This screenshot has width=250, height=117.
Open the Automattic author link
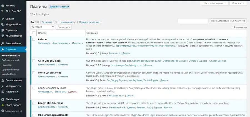[x=114, y=53]
